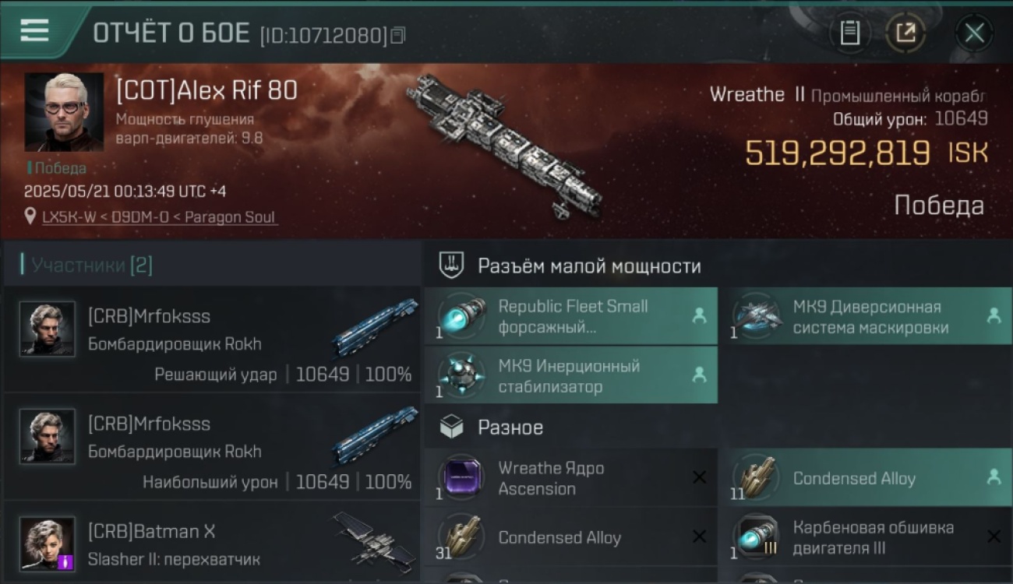This screenshot has width=1013, height=584.
Task: Open the Batman X pilot portrait
Action: click(48, 544)
